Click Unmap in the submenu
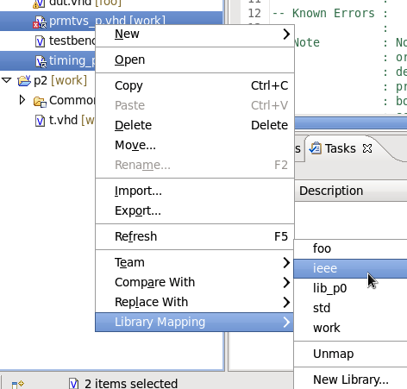Image resolution: width=407 pixels, height=389 pixels. click(x=350, y=354)
